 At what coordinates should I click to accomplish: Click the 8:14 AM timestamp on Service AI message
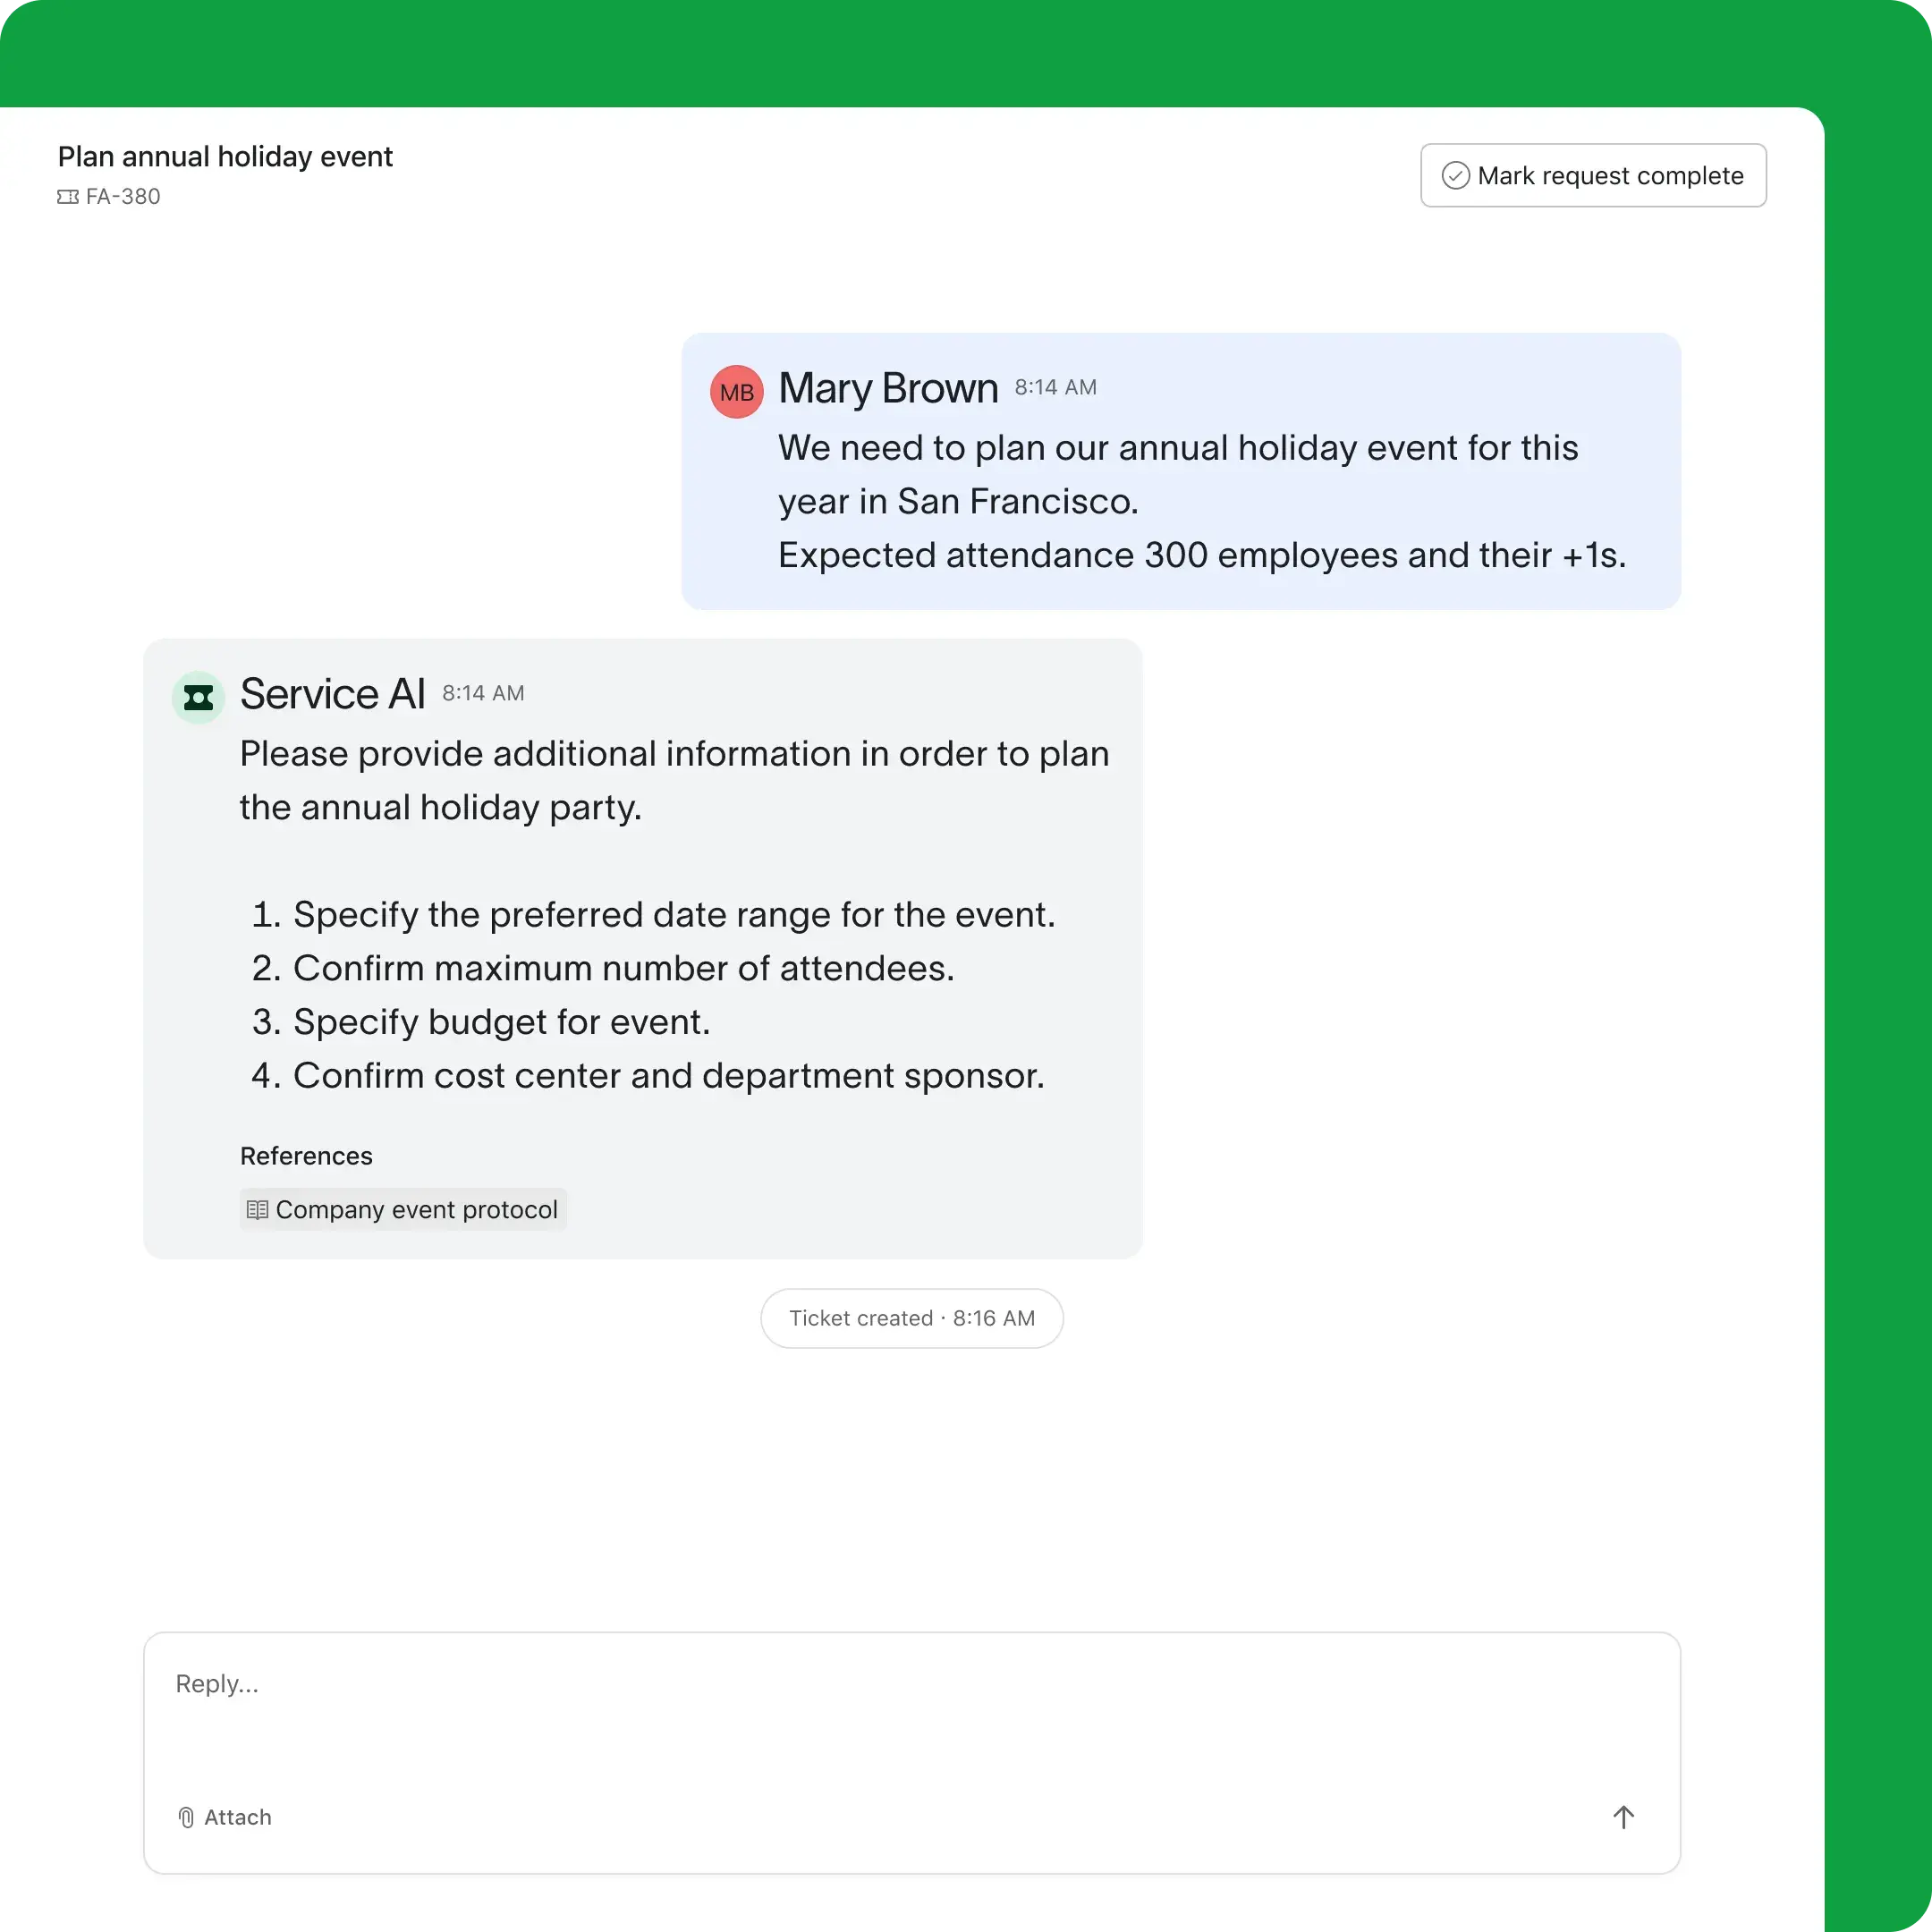coord(483,693)
